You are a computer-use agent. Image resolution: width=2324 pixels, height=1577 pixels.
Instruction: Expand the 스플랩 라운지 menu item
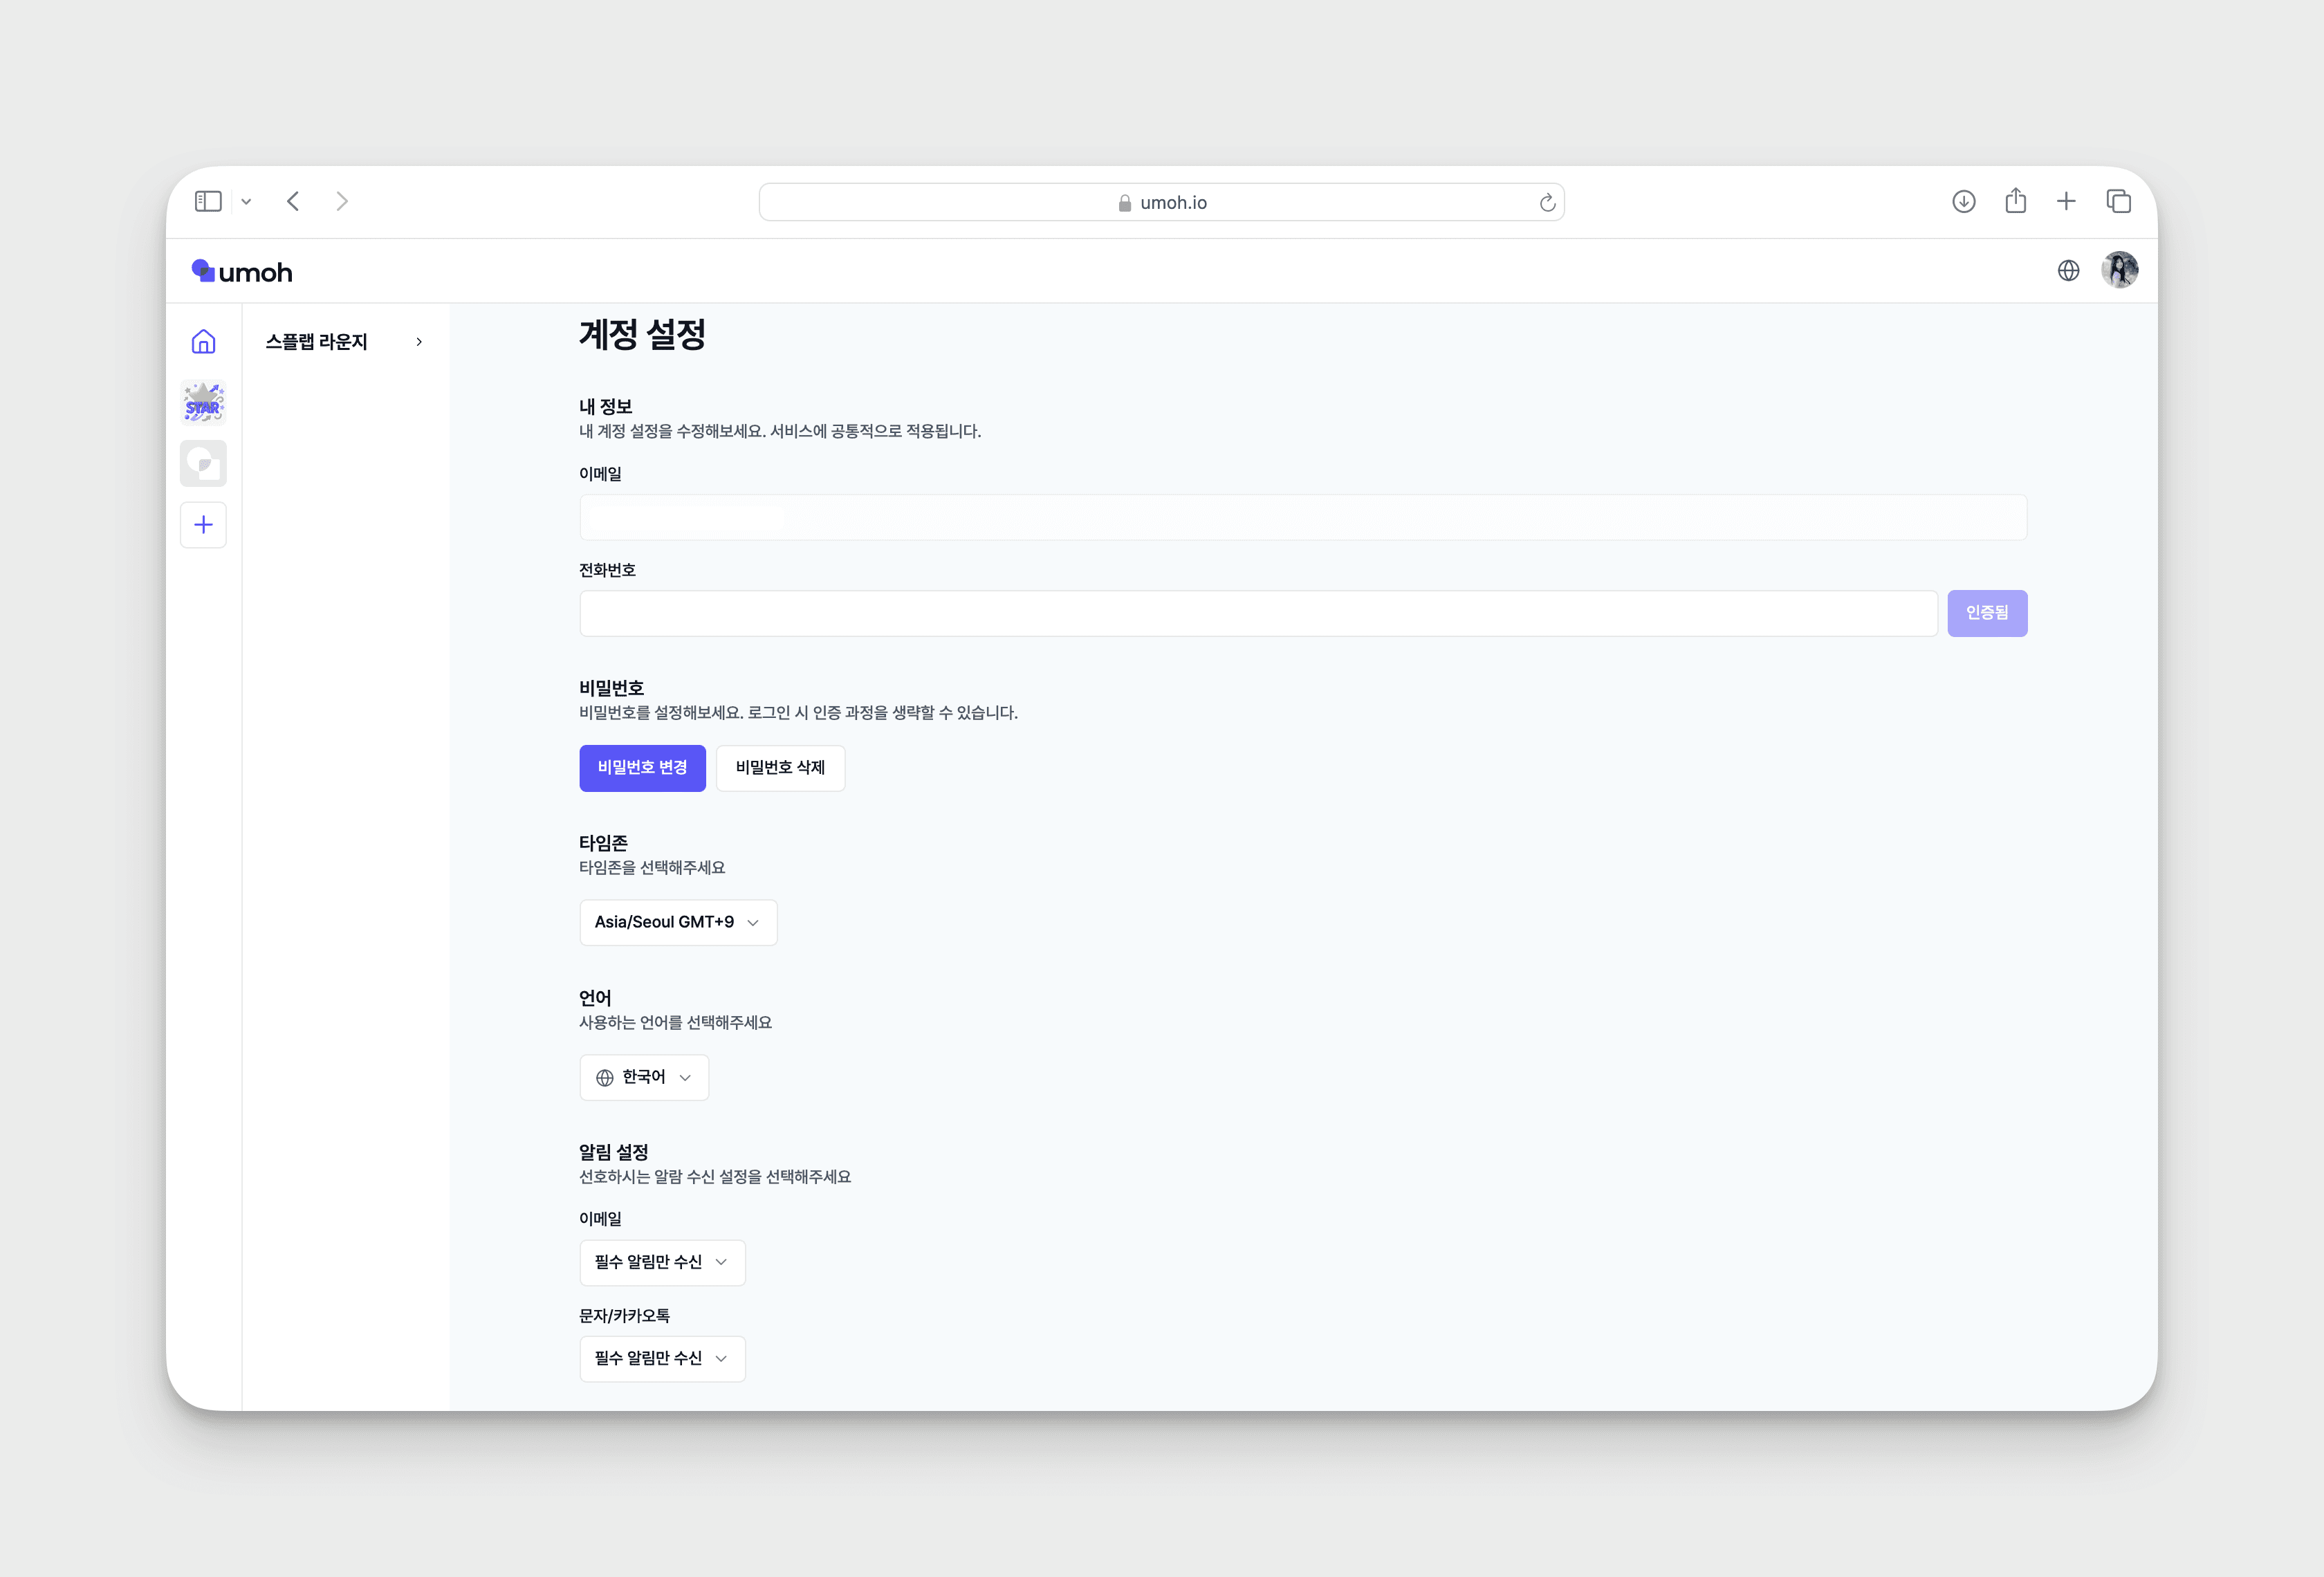click(344, 342)
